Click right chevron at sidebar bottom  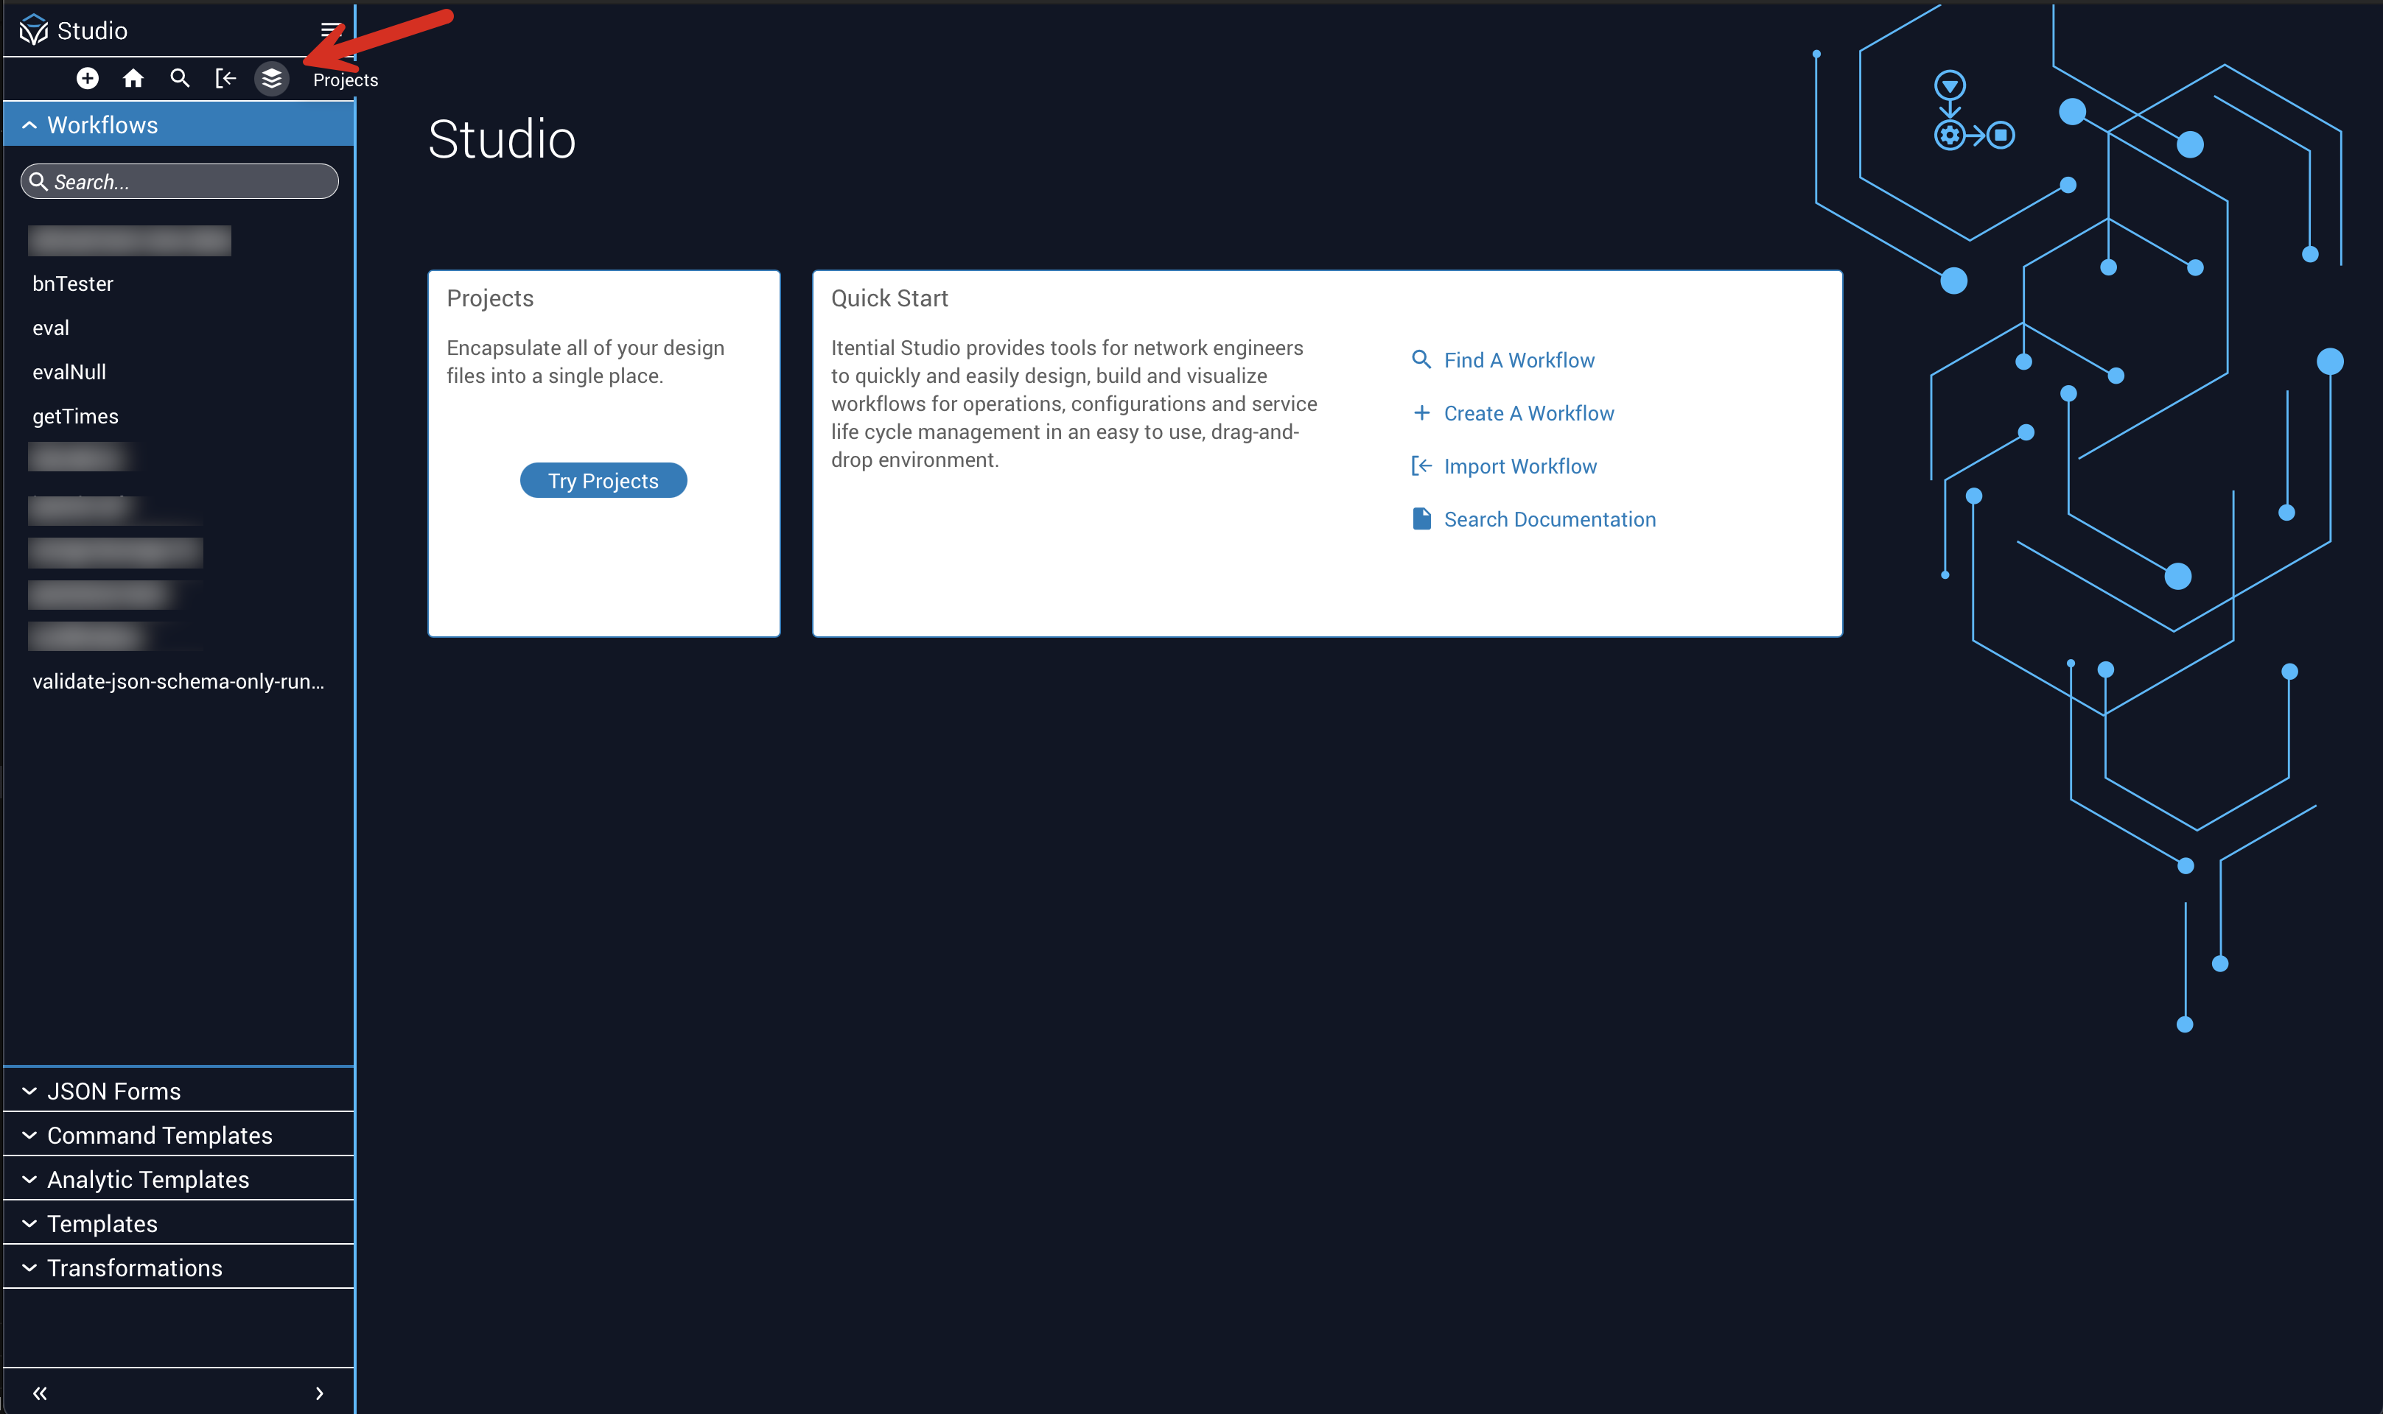pos(319,1393)
